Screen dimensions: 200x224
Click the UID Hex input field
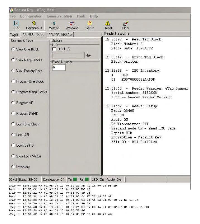click(68, 55)
